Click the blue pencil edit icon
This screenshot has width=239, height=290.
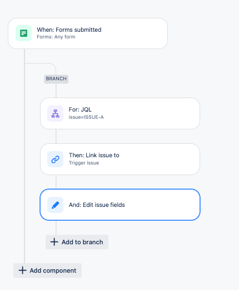(x=55, y=205)
